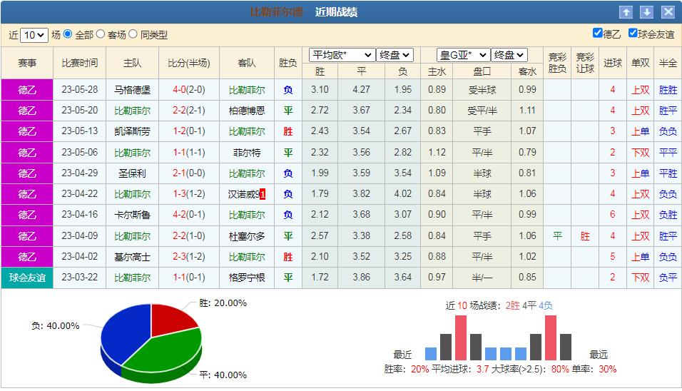Click the 受半球 handicap cell
The width and height of the screenshot is (682, 391).
click(x=482, y=90)
